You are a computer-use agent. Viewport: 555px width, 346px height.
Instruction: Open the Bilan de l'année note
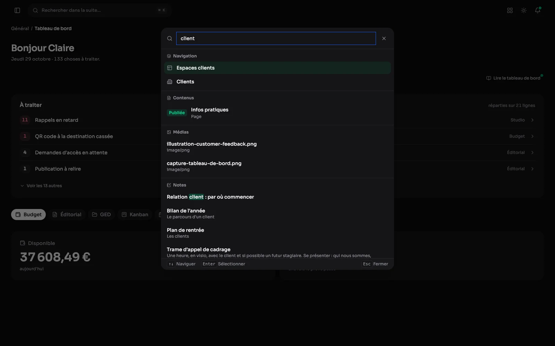tap(277, 213)
